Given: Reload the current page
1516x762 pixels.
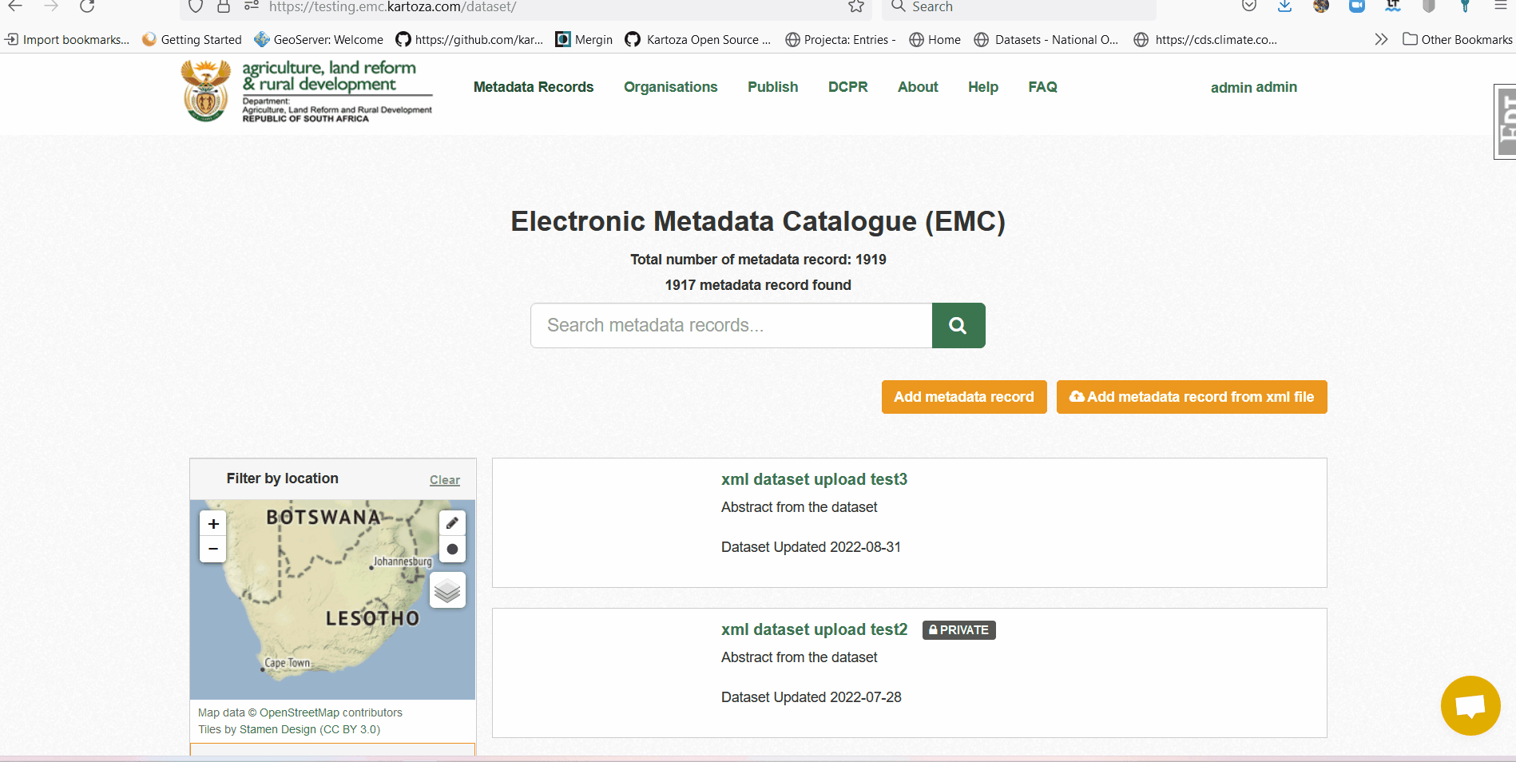Looking at the screenshot, I should (x=86, y=6).
